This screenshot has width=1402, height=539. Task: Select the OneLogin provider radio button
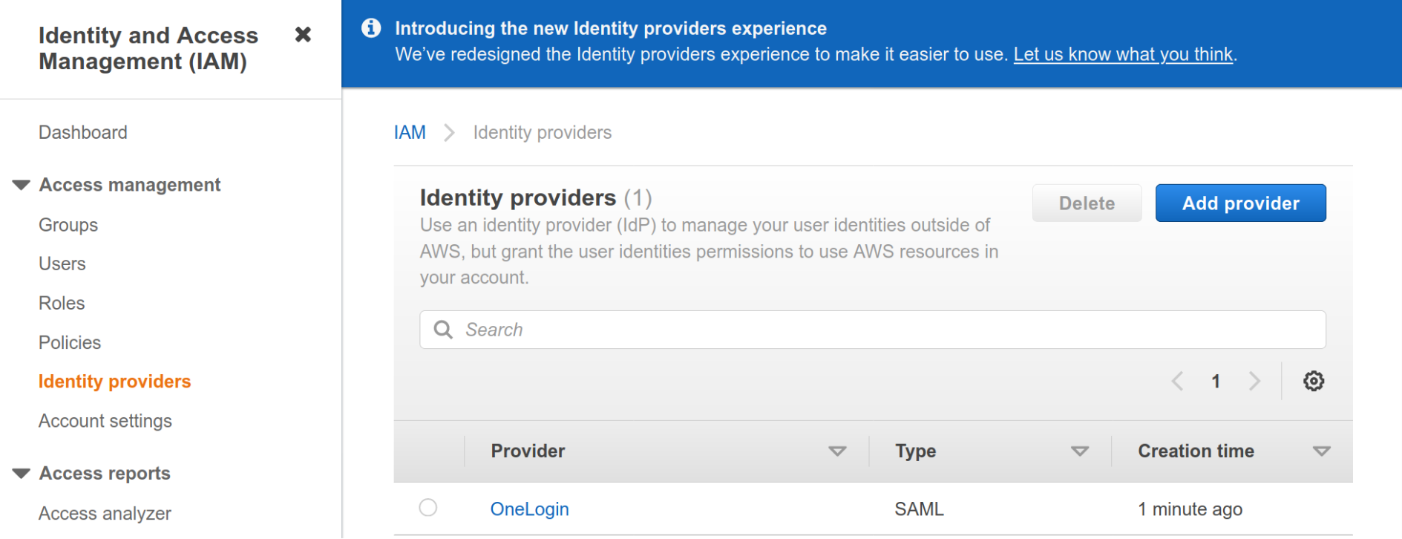click(x=428, y=508)
